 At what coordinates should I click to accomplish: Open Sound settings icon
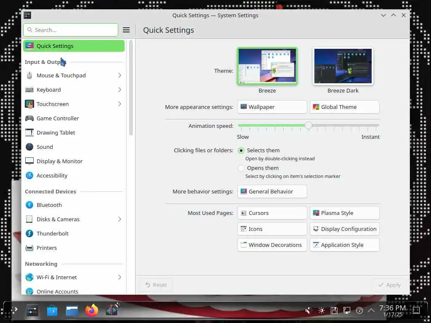pos(29,147)
